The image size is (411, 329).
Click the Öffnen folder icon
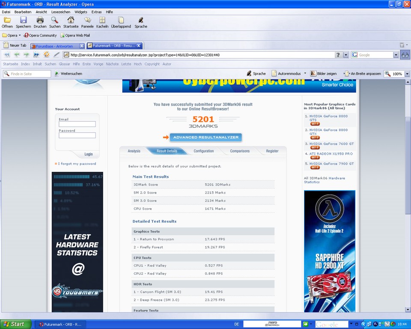pyautogui.click(x=7, y=20)
